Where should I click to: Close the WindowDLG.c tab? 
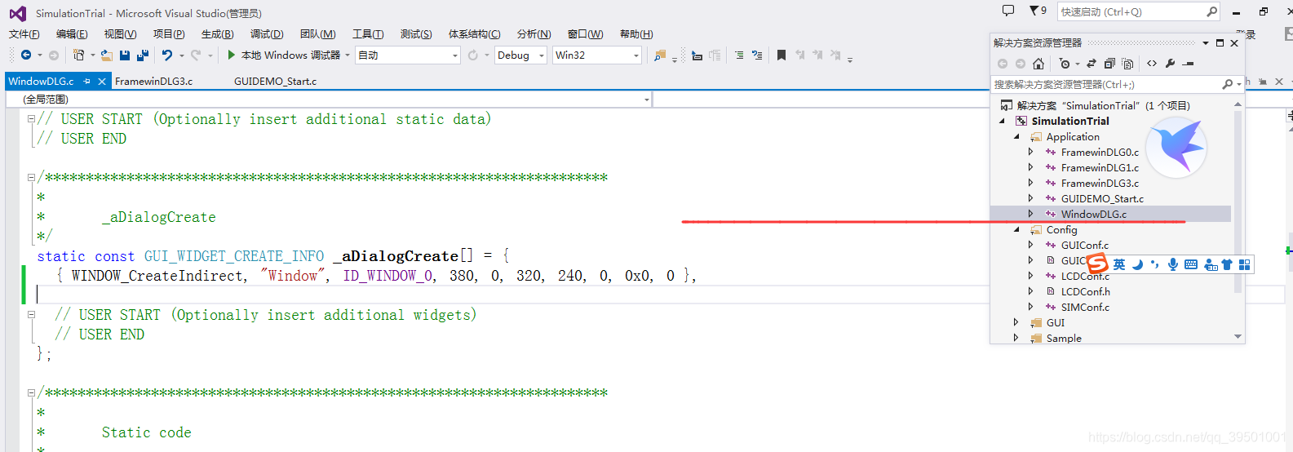tap(102, 81)
